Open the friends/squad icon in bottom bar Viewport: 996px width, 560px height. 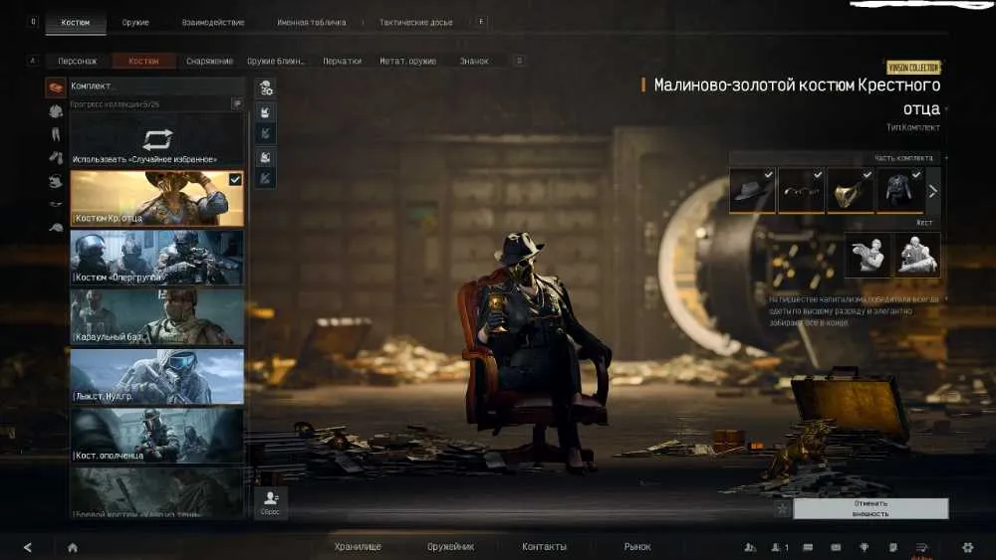750,547
